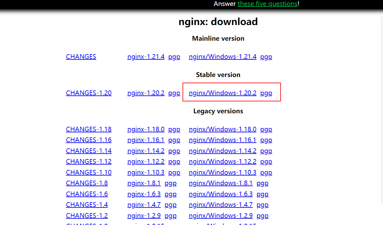
Task: Download nginx-1.16.1 source
Action: point(146,140)
